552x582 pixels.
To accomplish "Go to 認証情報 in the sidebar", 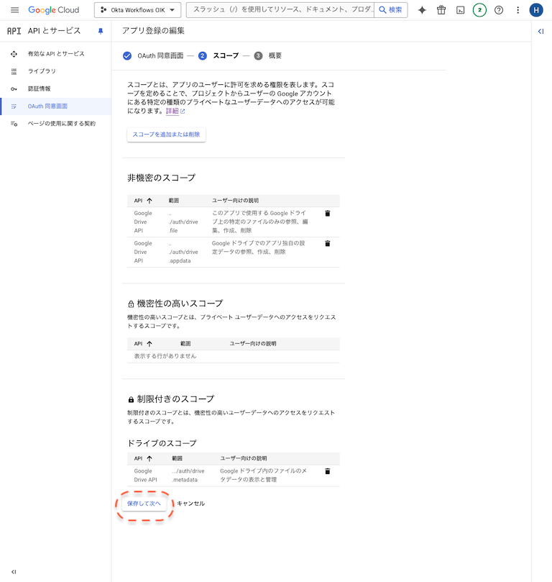I will click(x=39, y=88).
